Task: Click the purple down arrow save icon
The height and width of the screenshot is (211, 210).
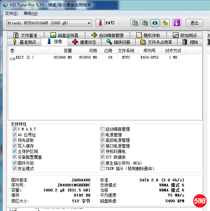Action: [x=177, y=23]
